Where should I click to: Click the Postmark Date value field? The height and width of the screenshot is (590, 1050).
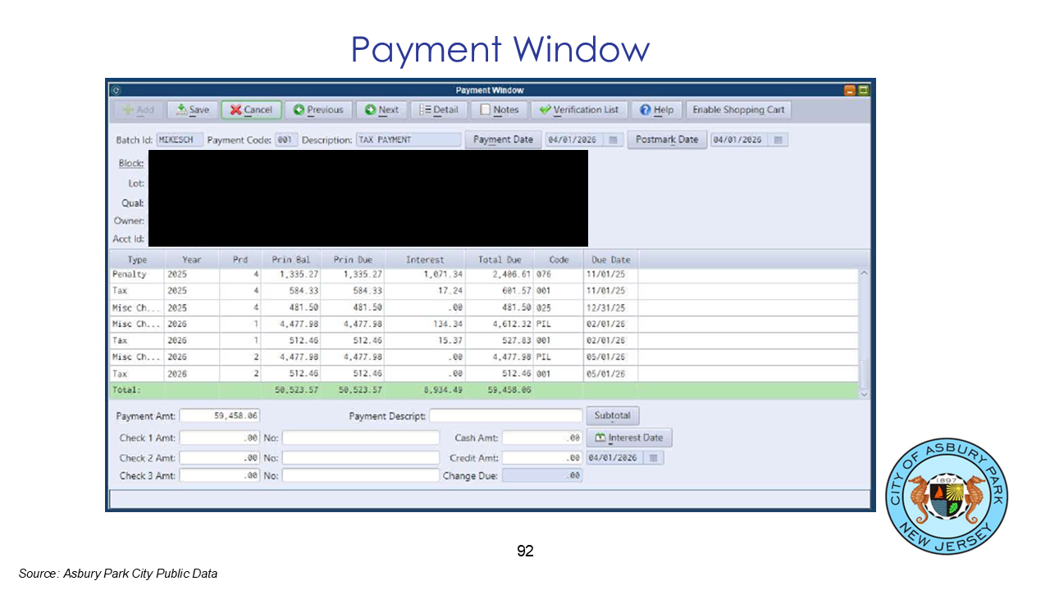click(740, 140)
